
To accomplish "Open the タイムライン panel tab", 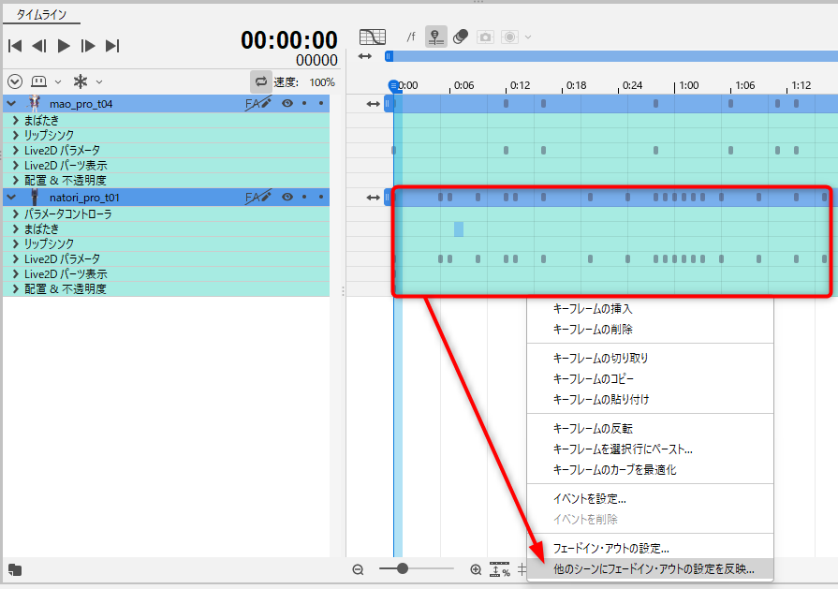I will (41, 15).
